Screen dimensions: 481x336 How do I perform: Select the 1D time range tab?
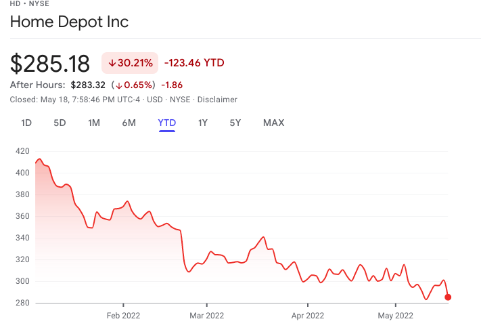[x=26, y=123]
